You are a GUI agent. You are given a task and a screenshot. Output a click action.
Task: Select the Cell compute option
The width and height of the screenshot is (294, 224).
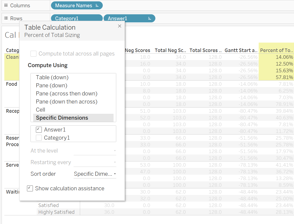click(40, 110)
